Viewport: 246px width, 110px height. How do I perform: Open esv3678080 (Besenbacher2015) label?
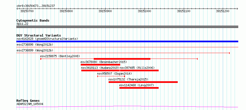coord(104,62)
